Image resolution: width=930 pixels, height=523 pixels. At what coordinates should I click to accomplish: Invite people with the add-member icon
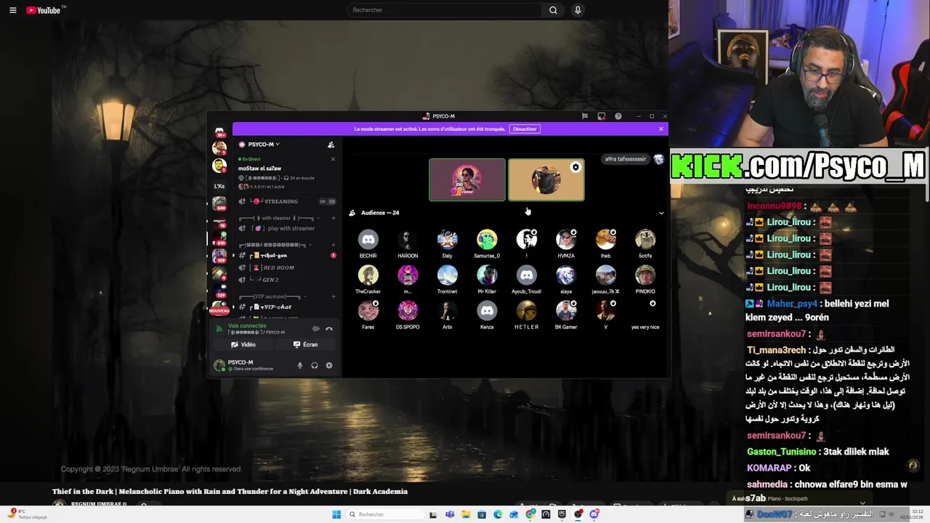pyautogui.click(x=331, y=145)
